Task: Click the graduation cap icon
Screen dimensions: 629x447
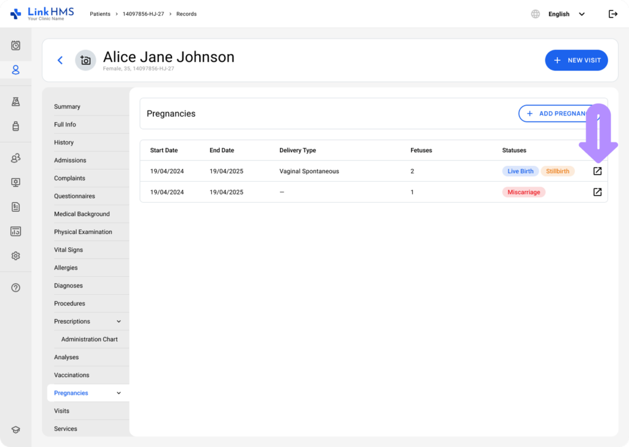Action: [x=16, y=430]
